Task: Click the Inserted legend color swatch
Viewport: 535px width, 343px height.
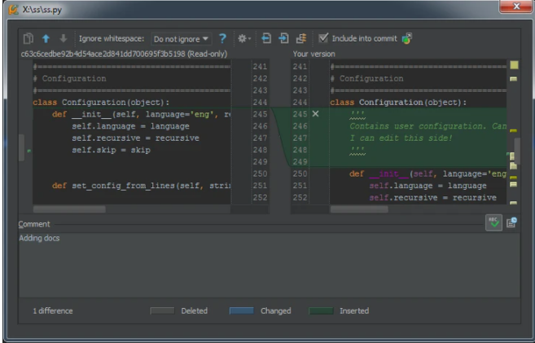Action: pyautogui.click(x=321, y=310)
